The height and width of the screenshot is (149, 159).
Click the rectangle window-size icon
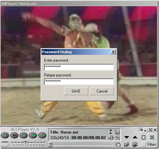tap(144, 137)
